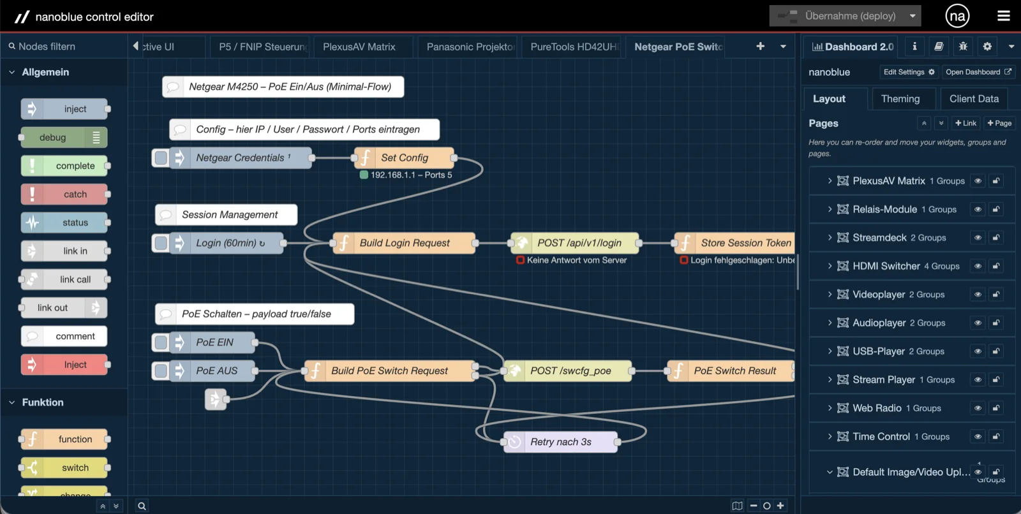Select the unlabeled link node below PoE AUS
This screenshot has width=1021, height=514.
(216, 399)
